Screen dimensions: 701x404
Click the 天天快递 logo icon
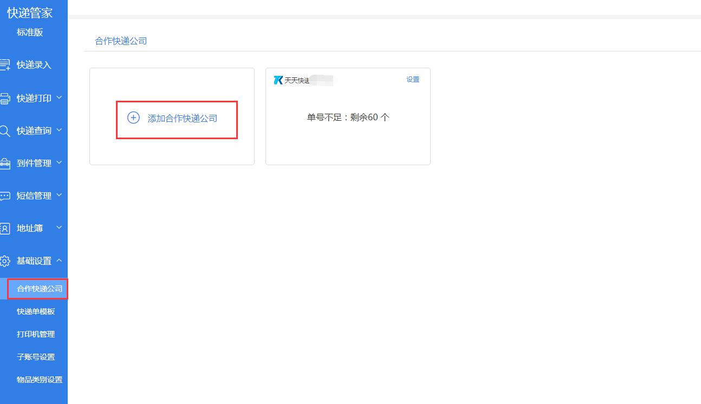pyautogui.click(x=278, y=80)
